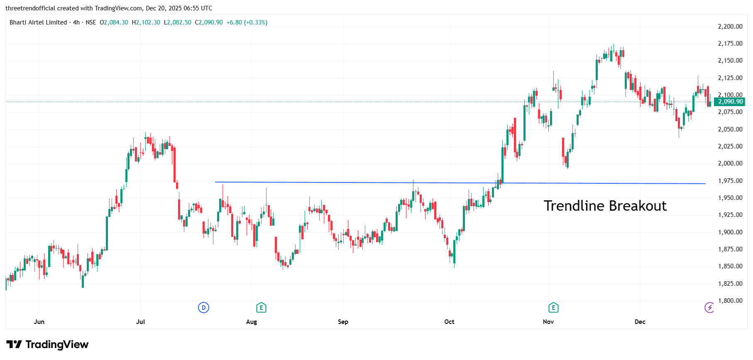
Task: Click the Nov label on the time axis
Action: point(548,322)
